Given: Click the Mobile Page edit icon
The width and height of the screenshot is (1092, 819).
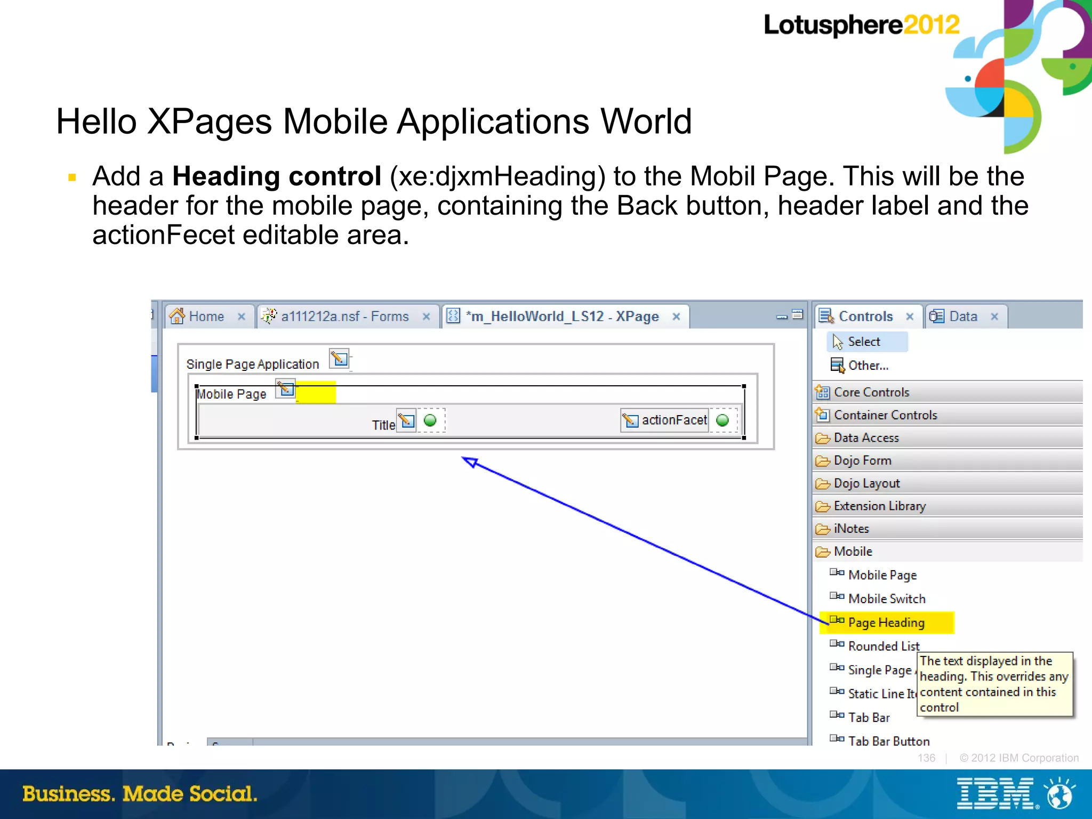Looking at the screenshot, I should click(x=285, y=388).
